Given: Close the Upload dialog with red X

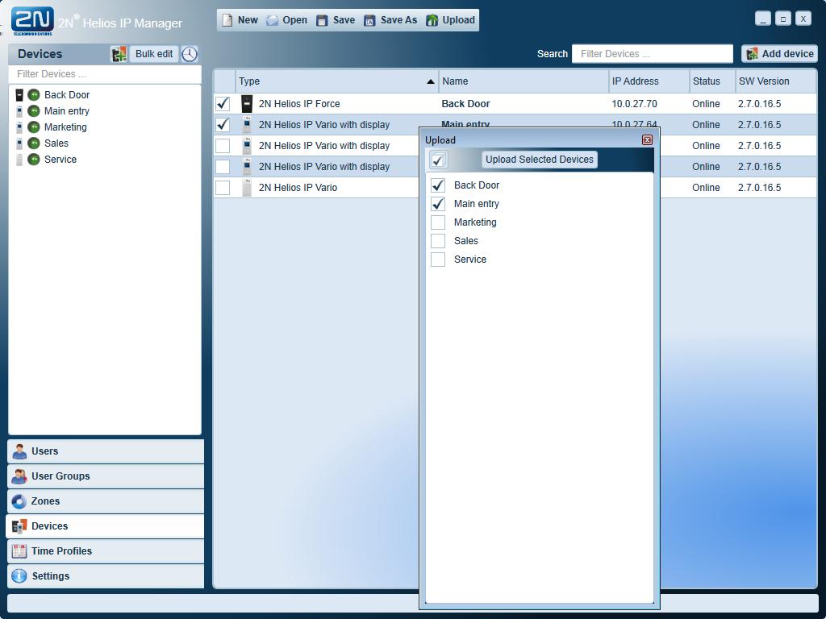Looking at the screenshot, I should [648, 139].
